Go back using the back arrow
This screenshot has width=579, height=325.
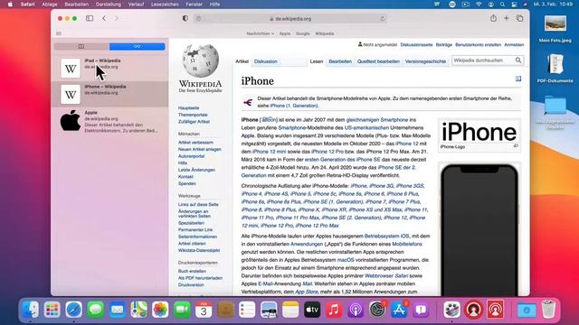pos(104,18)
